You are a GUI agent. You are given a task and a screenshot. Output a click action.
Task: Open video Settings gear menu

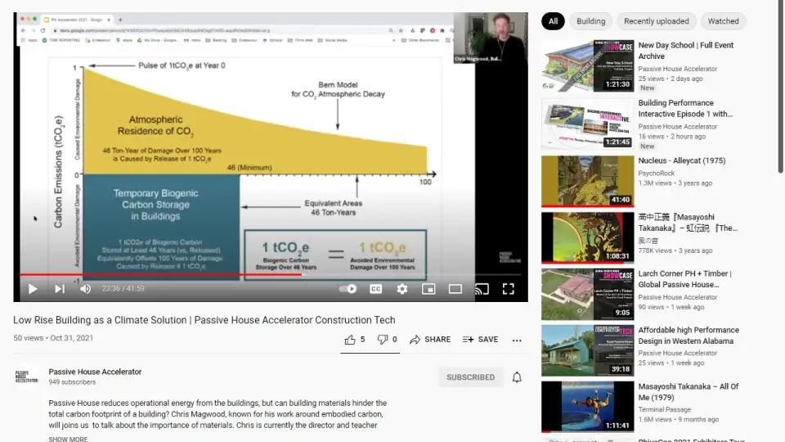402,289
